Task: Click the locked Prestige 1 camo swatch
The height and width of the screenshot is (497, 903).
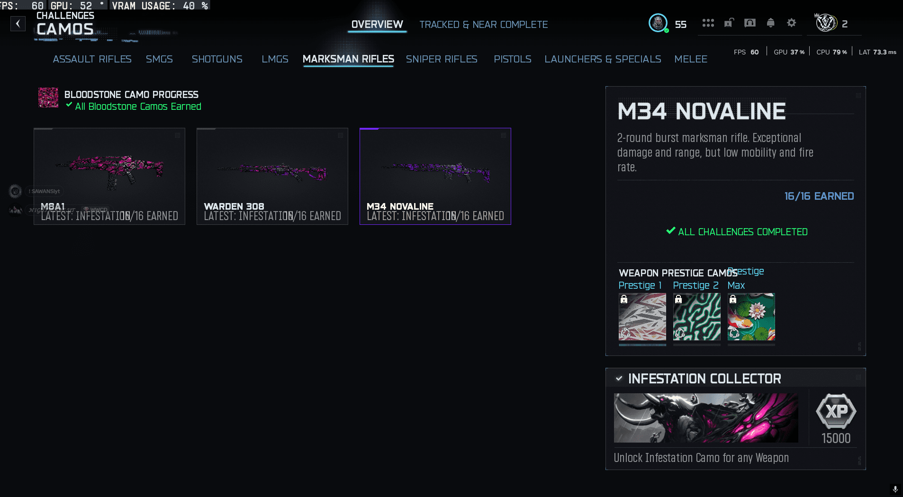Action: point(642,317)
